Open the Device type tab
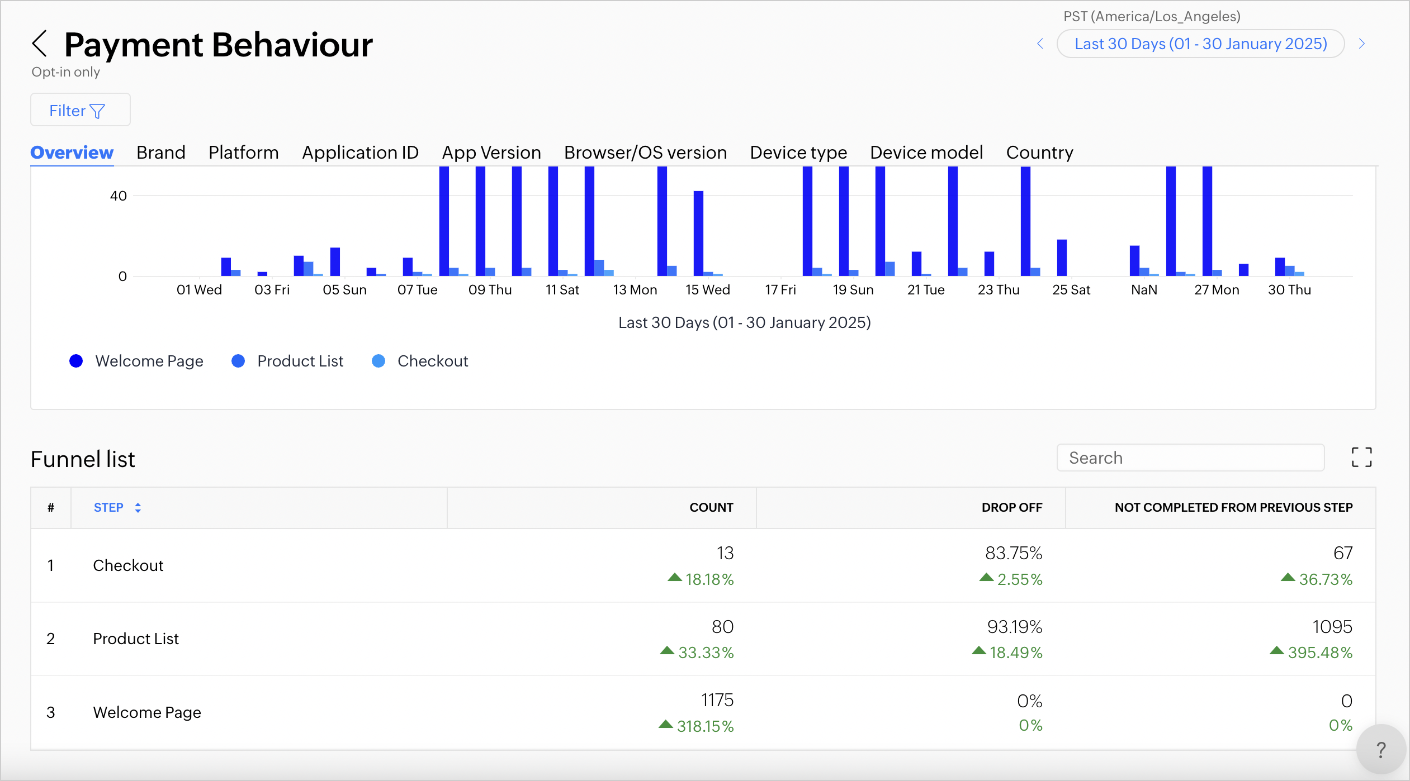Screen dimensions: 1410x781 click(798, 153)
